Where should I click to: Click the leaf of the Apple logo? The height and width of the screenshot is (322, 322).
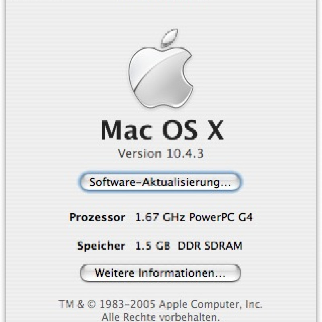pyautogui.click(x=169, y=37)
